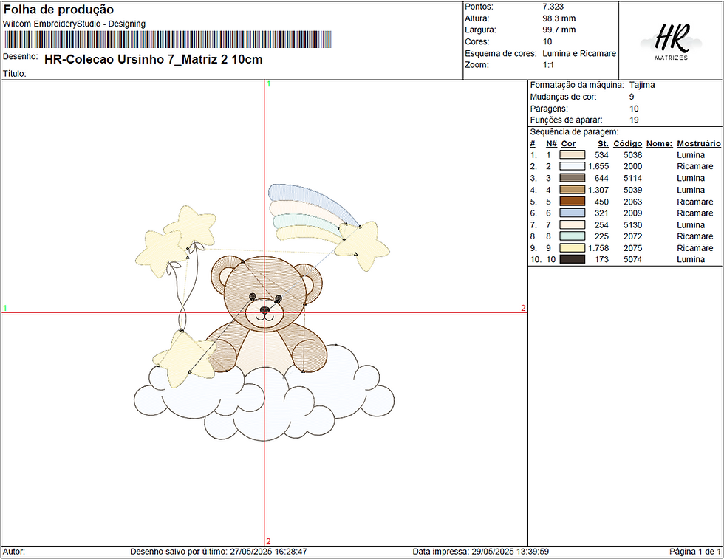Image resolution: width=724 pixels, height=559 pixels.
Task: Select color swatch for stop 2 code 2000
Action: [x=572, y=166]
